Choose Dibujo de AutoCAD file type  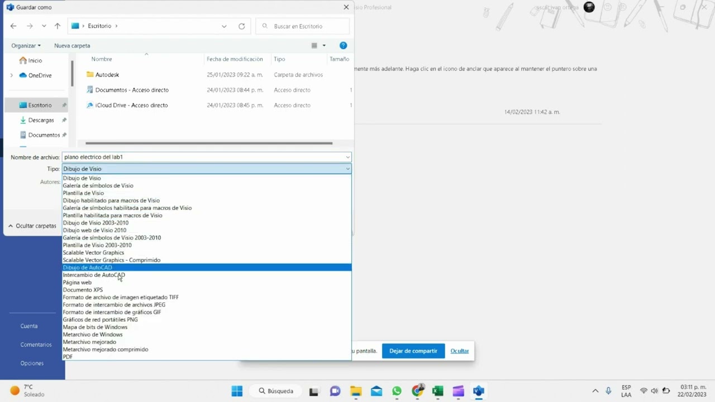pos(207,267)
